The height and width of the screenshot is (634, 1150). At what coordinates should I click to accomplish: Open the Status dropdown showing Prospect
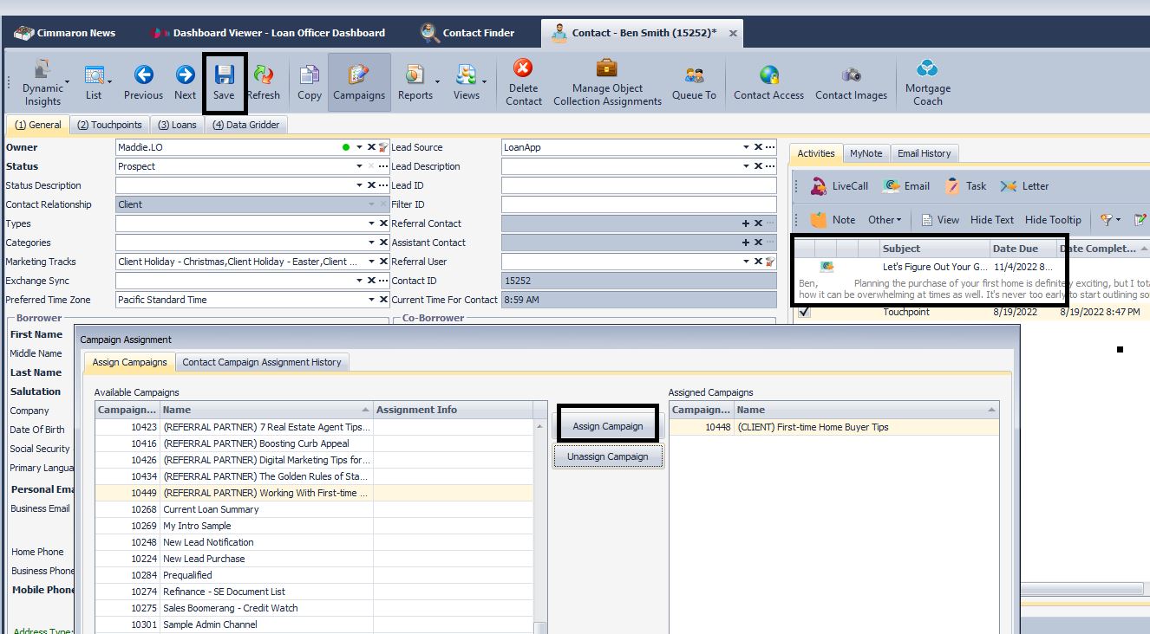pyautogui.click(x=359, y=165)
